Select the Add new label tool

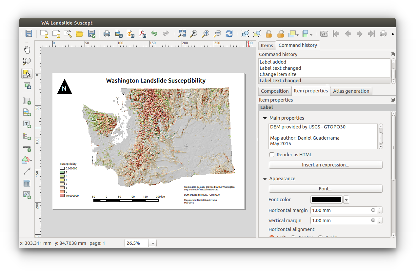click(x=27, y=124)
